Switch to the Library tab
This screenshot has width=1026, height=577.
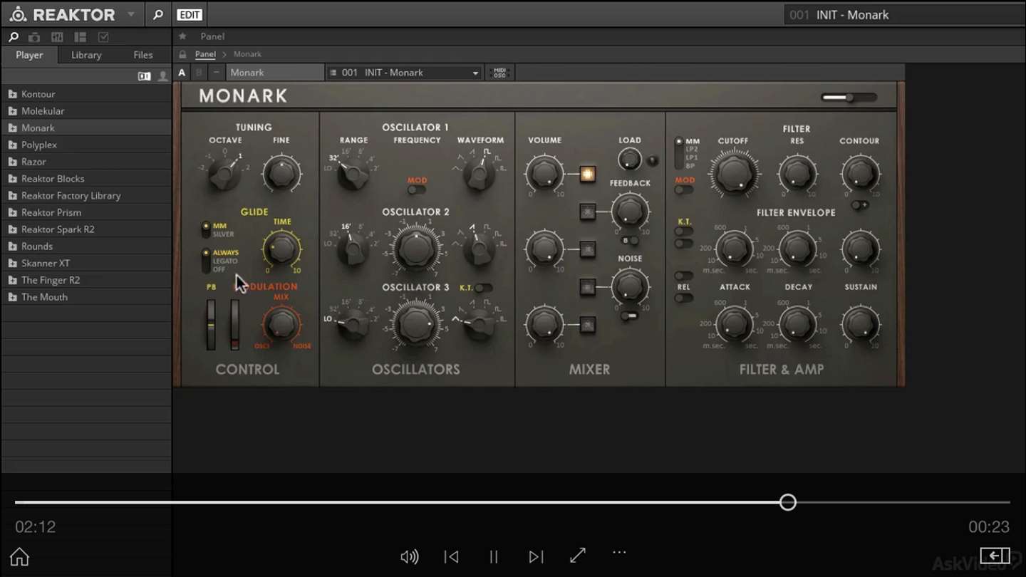coord(86,55)
